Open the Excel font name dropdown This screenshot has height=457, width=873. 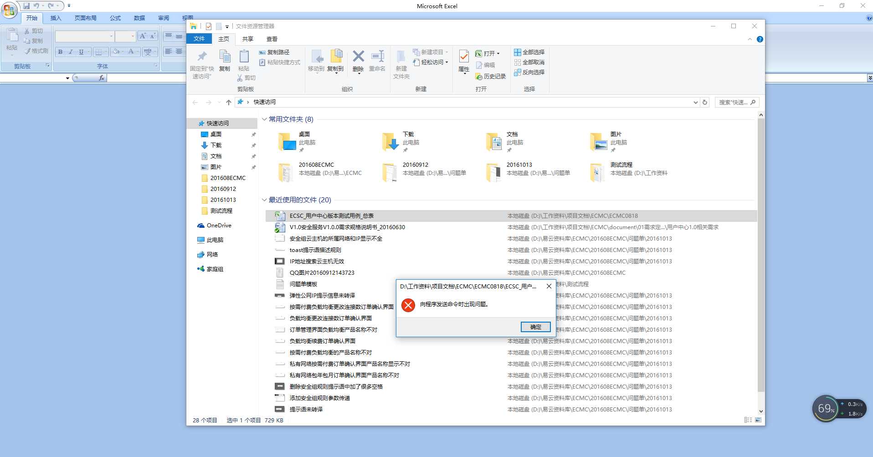[111, 36]
